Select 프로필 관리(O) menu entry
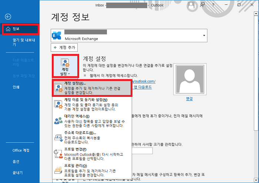Image resolution: width=259 pixels, height=183 pixels. pyautogui.click(x=92, y=170)
